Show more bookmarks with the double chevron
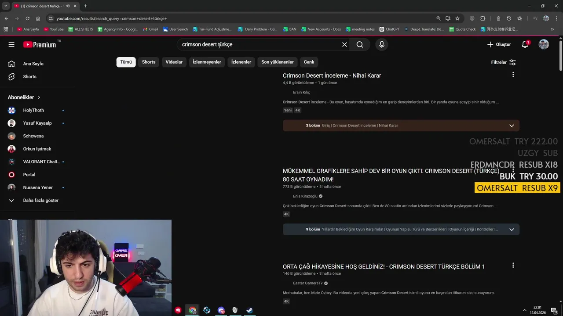This screenshot has height=316, width=563. (552, 29)
